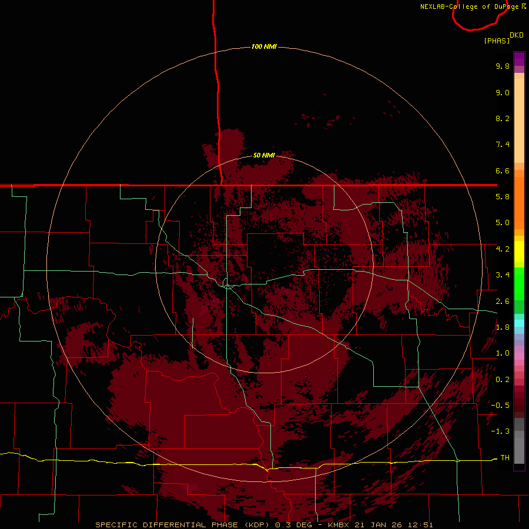
Task: Click the purple swatch at the scale top
Action: 519,59
